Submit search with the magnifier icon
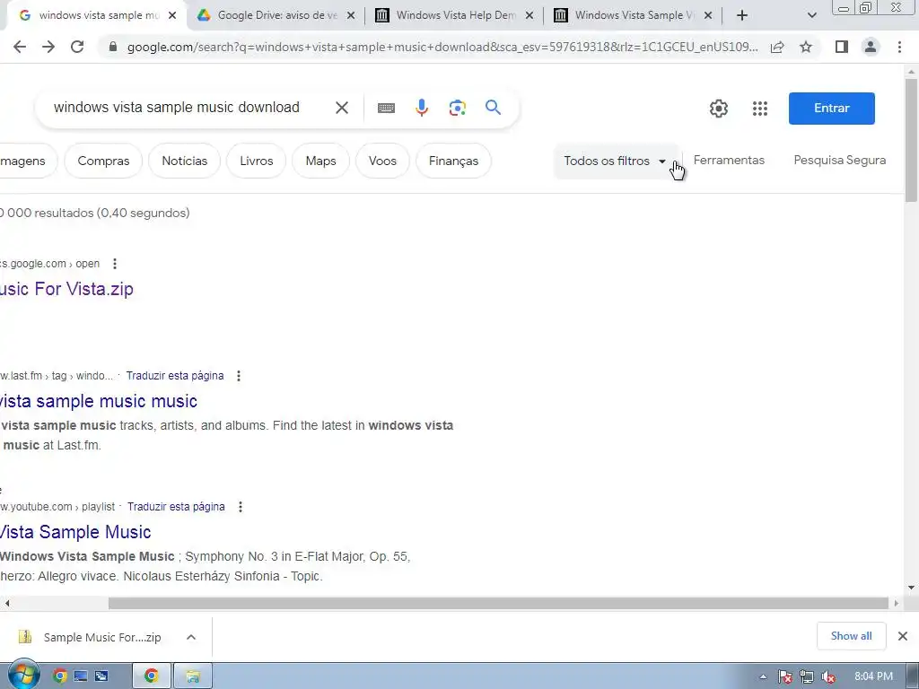This screenshot has height=689, width=919. 493,108
